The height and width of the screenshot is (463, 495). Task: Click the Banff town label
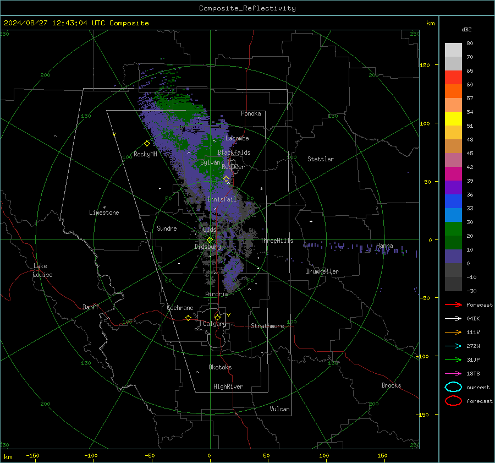click(x=91, y=307)
